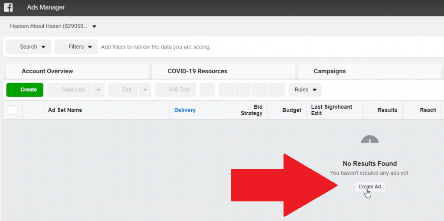
Task: Expand the Duplicate options arrow
Action: tap(98, 90)
